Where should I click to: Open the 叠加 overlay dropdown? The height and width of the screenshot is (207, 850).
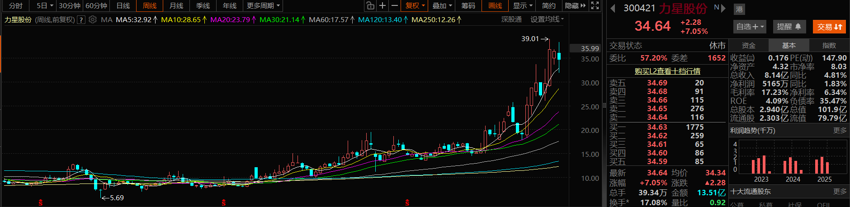[442, 5]
